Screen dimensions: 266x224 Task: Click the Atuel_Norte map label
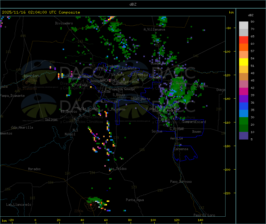point(140,99)
